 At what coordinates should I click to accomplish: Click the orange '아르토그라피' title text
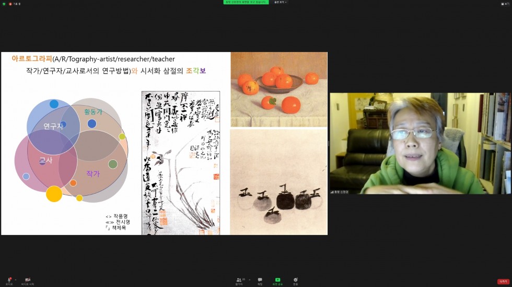tap(32, 59)
